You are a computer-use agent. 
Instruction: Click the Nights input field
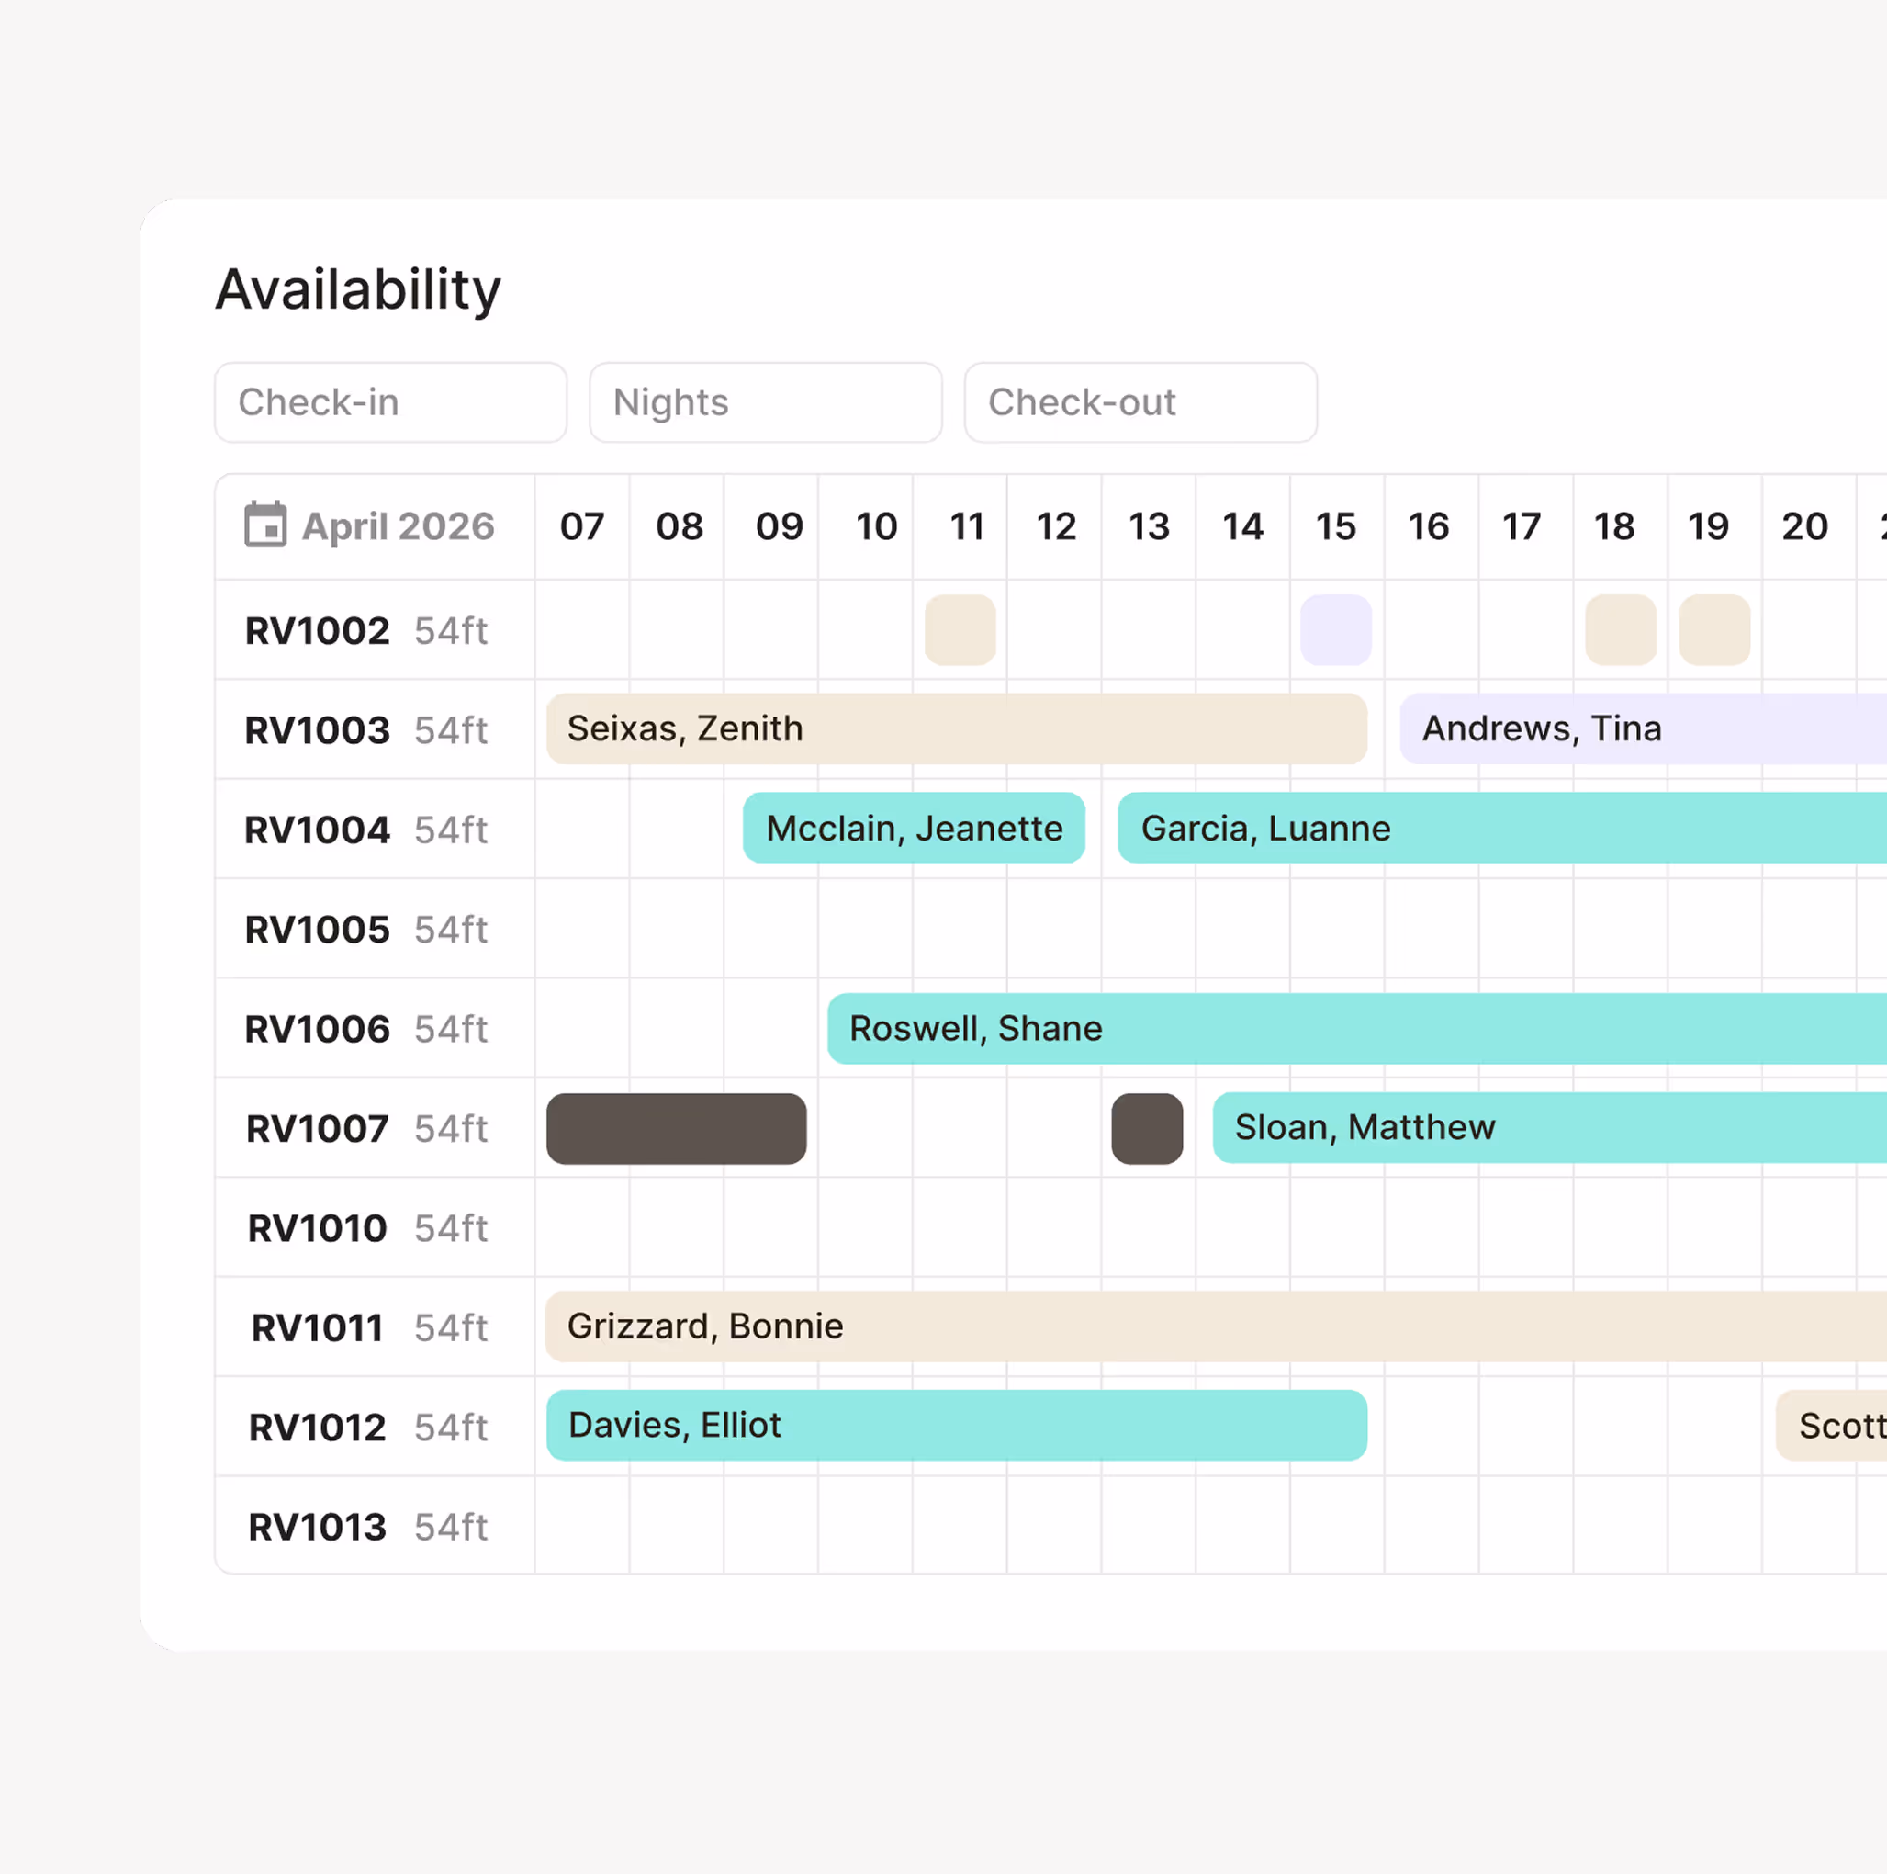coord(765,402)
